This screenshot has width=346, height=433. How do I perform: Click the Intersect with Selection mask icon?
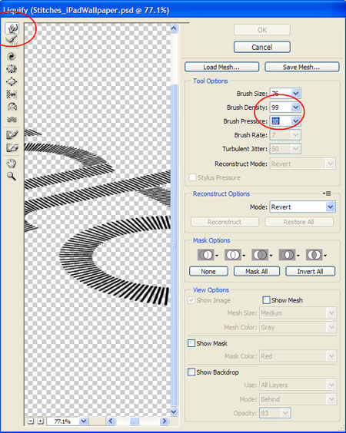click(x=287, y=255)
